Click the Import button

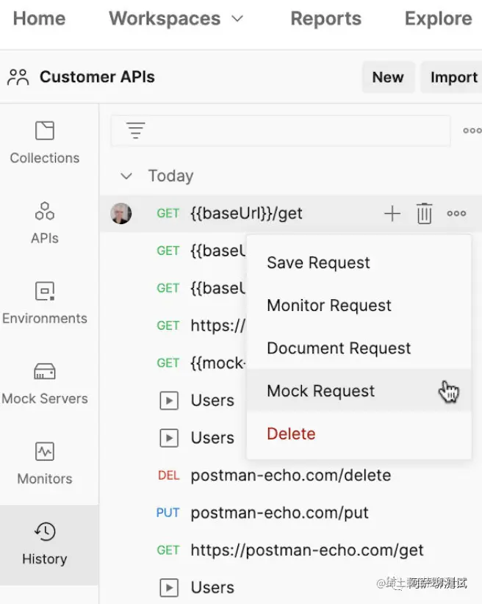(454, 77)
